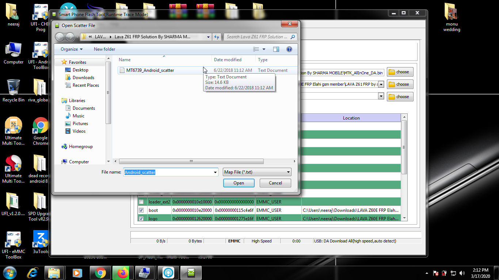Click the dialog's Forward navigation arrow

pyautogui.click(x=69, y=37)
